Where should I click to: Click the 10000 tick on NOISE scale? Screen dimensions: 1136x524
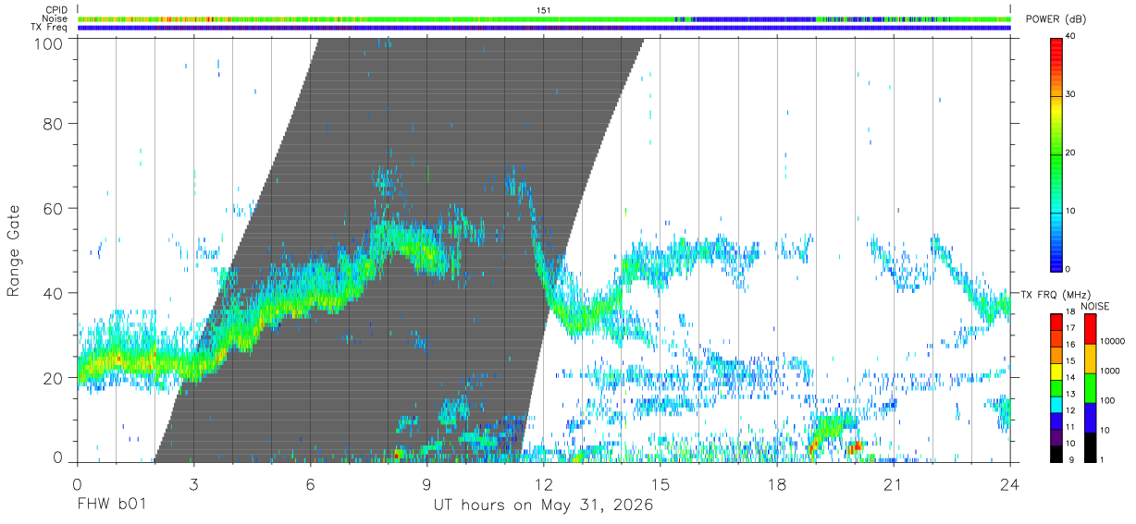[1111, 341]
